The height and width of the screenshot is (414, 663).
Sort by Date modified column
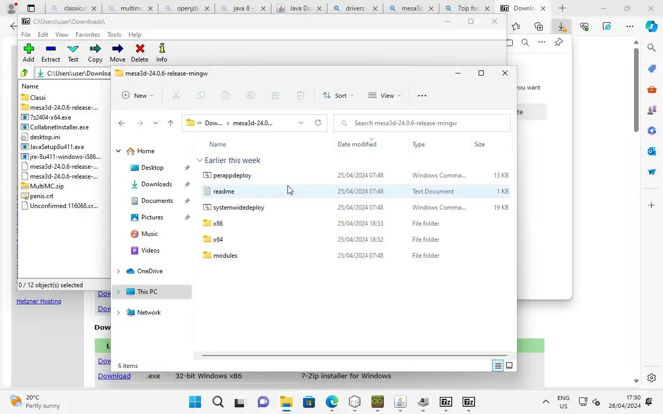(x=357, y=144)
